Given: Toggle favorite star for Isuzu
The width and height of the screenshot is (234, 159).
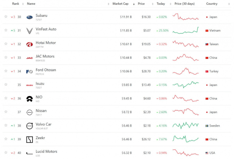Looking at the screenshot, I should point(6,85).
